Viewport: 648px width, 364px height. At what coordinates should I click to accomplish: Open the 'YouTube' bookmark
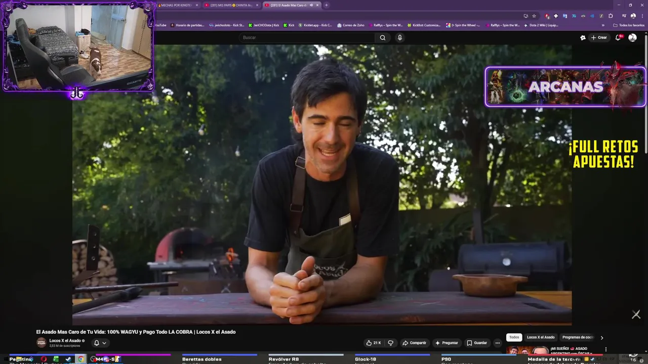(x=159, y=25)
